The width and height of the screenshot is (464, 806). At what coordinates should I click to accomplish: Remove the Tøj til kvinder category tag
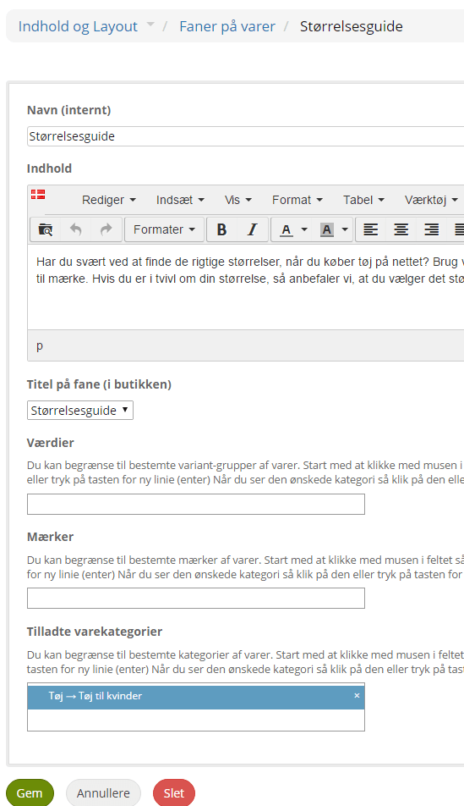coord(357,695)
